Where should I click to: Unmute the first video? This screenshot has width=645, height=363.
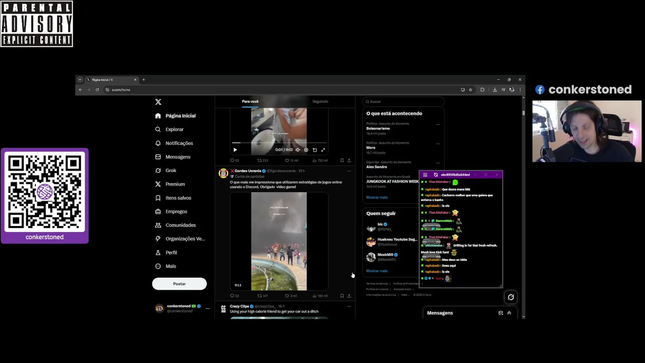[298, 150]
